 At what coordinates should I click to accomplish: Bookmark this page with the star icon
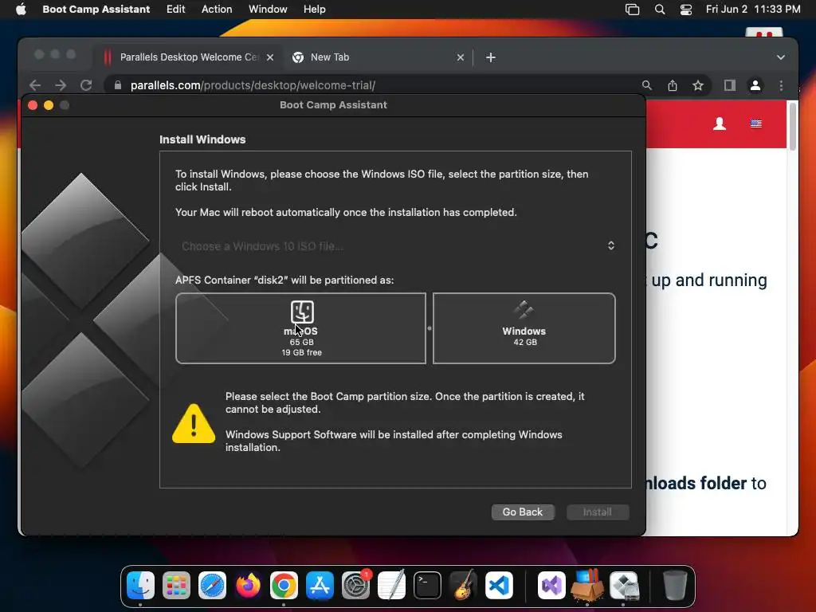[x=698, y=84]
